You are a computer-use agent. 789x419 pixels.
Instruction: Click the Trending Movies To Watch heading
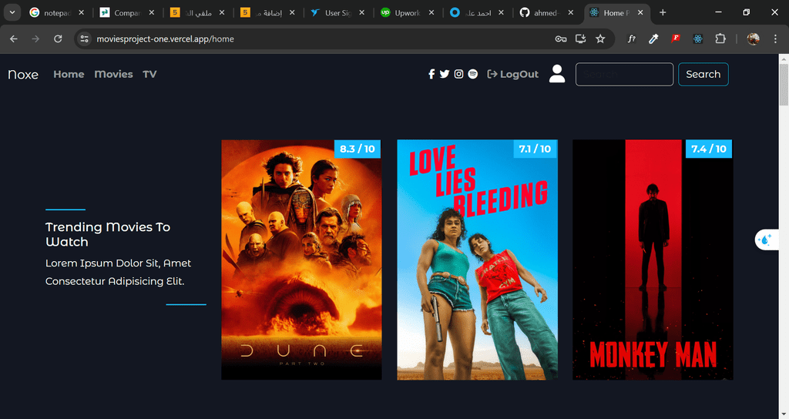click(108, 234)
